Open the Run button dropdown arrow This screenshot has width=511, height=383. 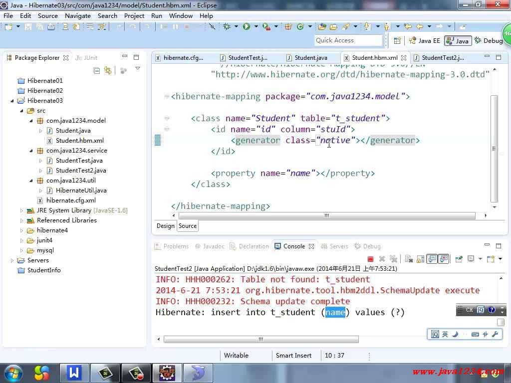coord(256,26)
